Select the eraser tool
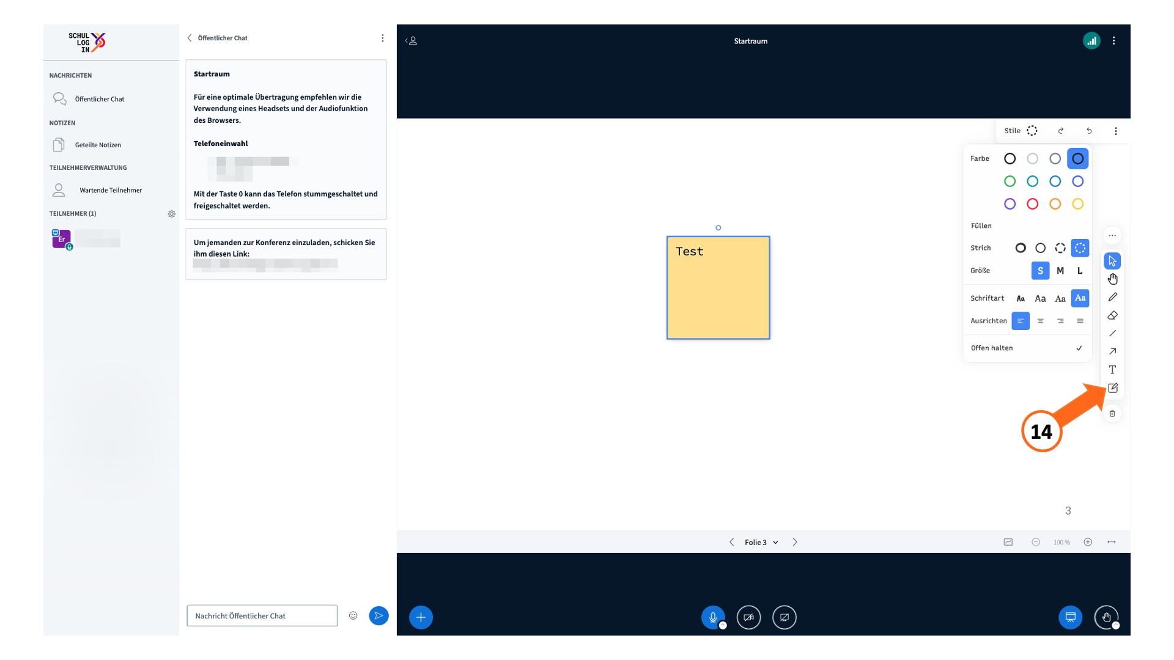 [1112, 315]
